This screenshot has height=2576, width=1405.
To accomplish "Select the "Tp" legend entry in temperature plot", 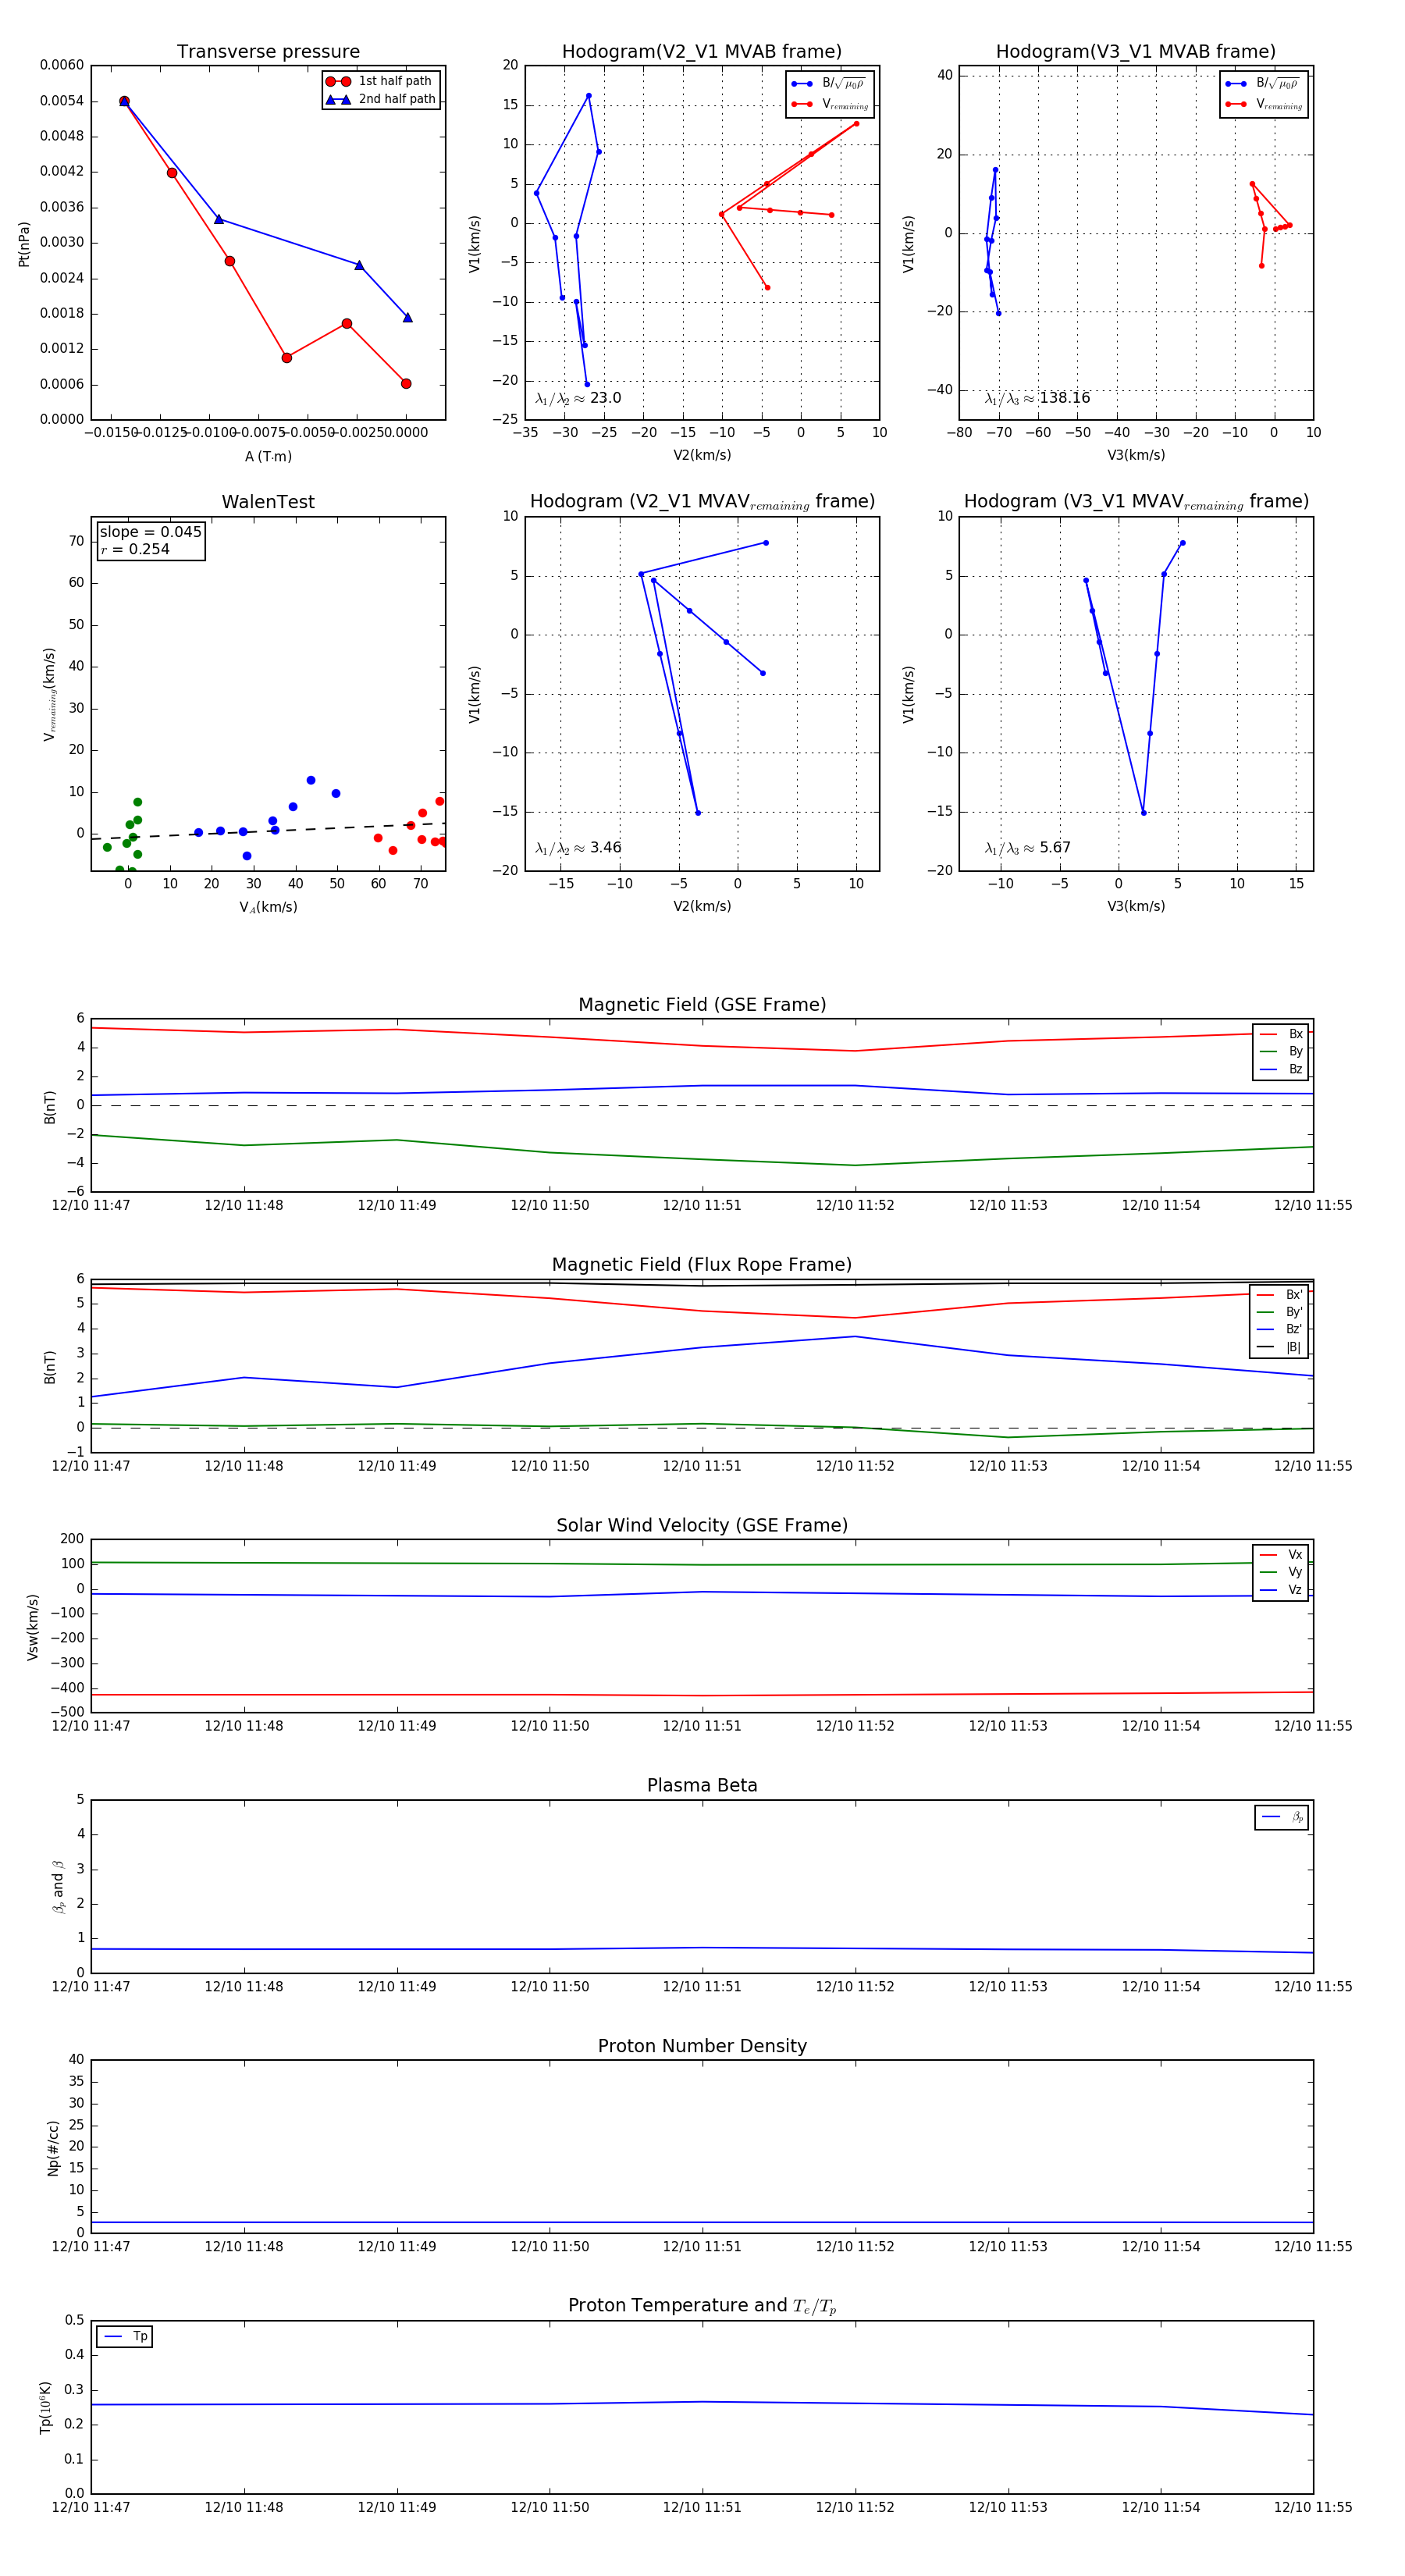I will pyautogui.click(x=126, y=2337).
